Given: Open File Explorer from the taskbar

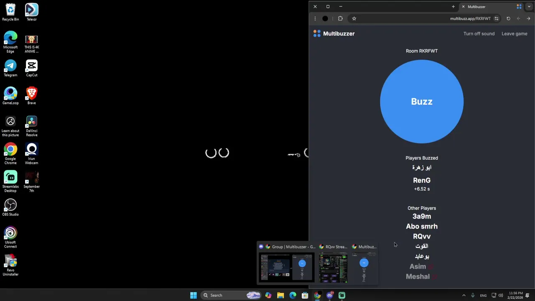Looking at the screenshot, I should click(x=280, y=295).
